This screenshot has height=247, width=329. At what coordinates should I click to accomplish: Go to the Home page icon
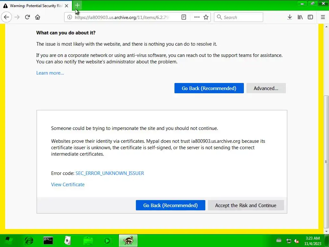point(38,17)
